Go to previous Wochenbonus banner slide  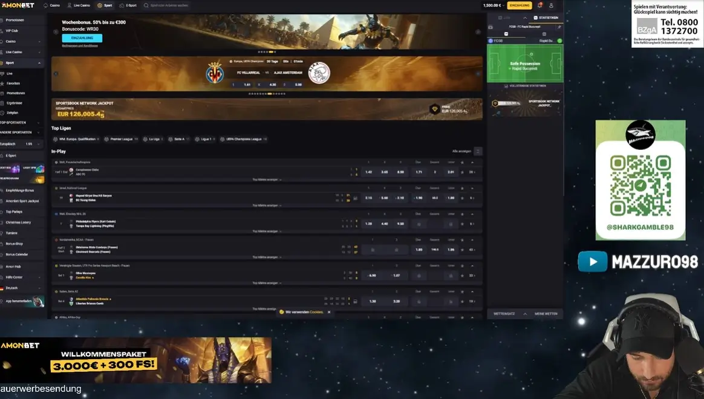(x=56, y=32)
